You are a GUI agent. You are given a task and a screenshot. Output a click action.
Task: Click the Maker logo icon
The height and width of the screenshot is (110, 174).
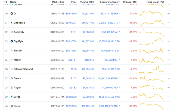[x=12, y=60]
